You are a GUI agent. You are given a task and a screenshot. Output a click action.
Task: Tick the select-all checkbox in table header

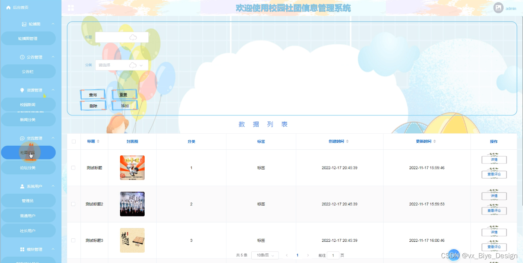point(73,142)
